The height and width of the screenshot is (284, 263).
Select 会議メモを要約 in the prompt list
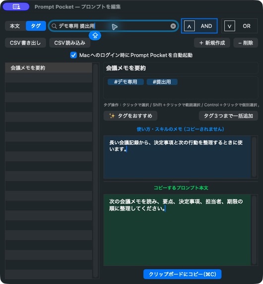tap(49, 68)
